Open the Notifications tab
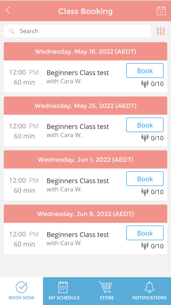The height and width of the screenshot is (305, 171). coord(150,291)
